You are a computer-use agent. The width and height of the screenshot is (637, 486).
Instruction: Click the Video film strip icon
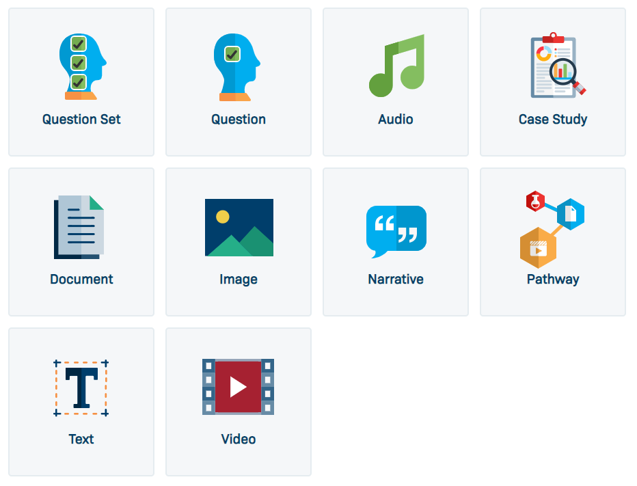238,387
